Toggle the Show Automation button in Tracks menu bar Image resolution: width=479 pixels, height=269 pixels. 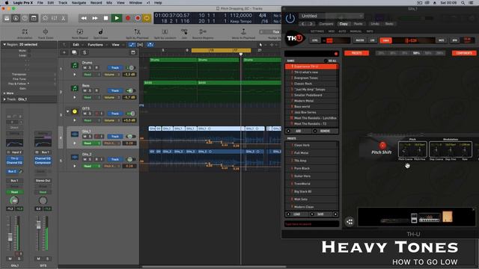tap(132, 45)
